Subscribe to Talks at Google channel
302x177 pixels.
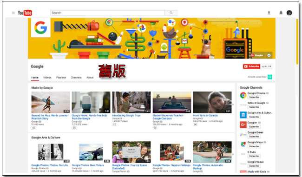(x=254, y=107)
